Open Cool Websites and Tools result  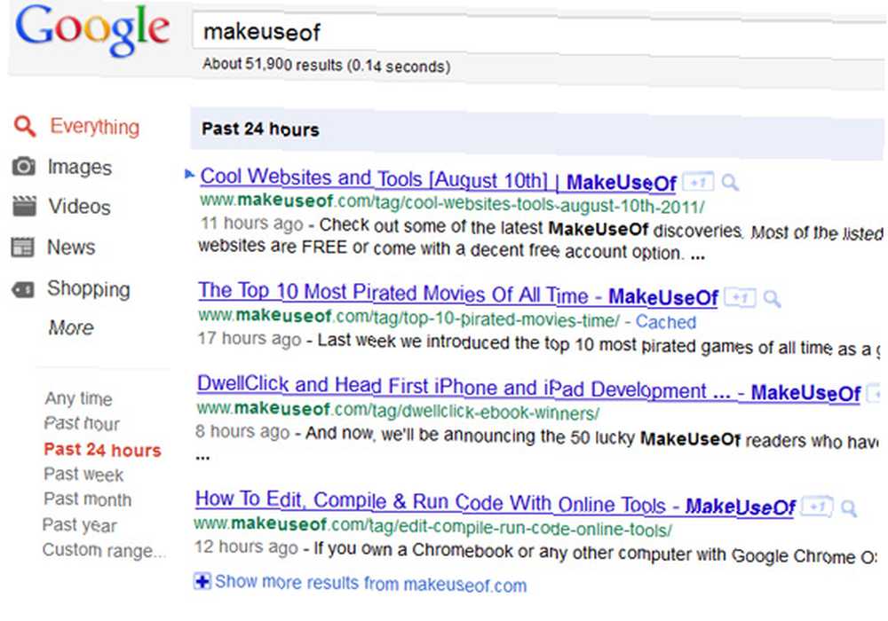click(x=438, y=180)
